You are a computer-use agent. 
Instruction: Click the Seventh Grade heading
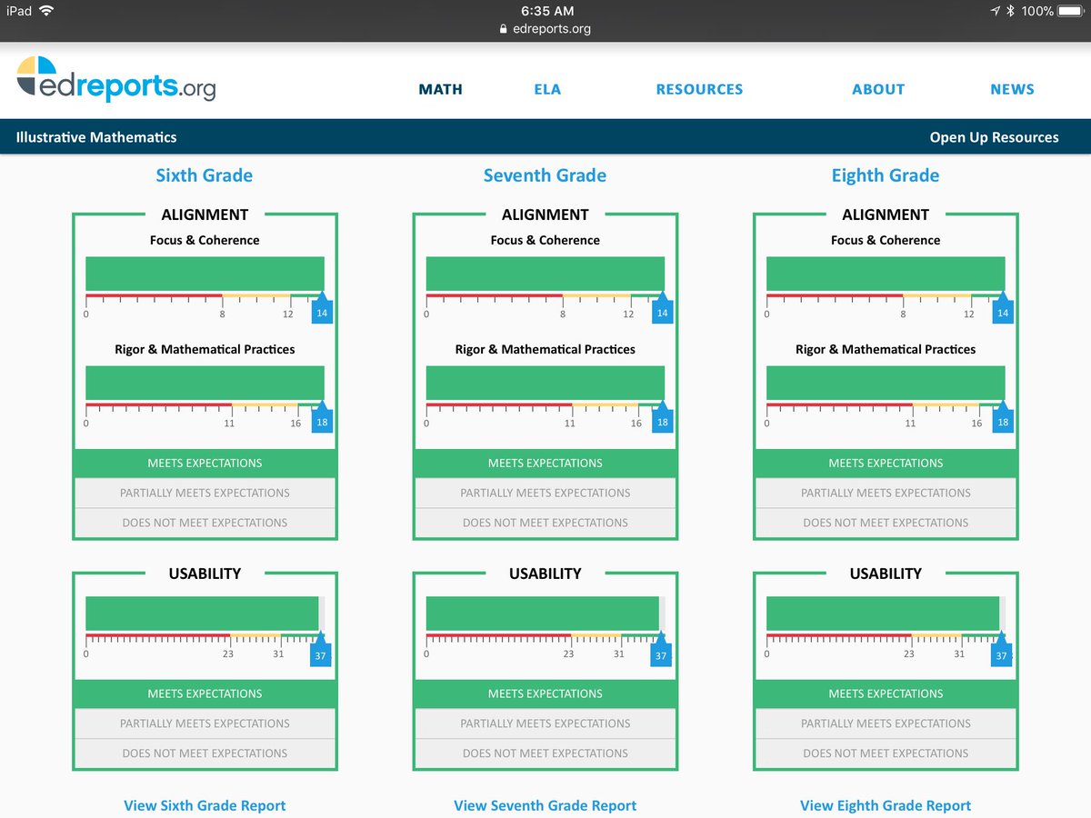[x=545, y=175]
